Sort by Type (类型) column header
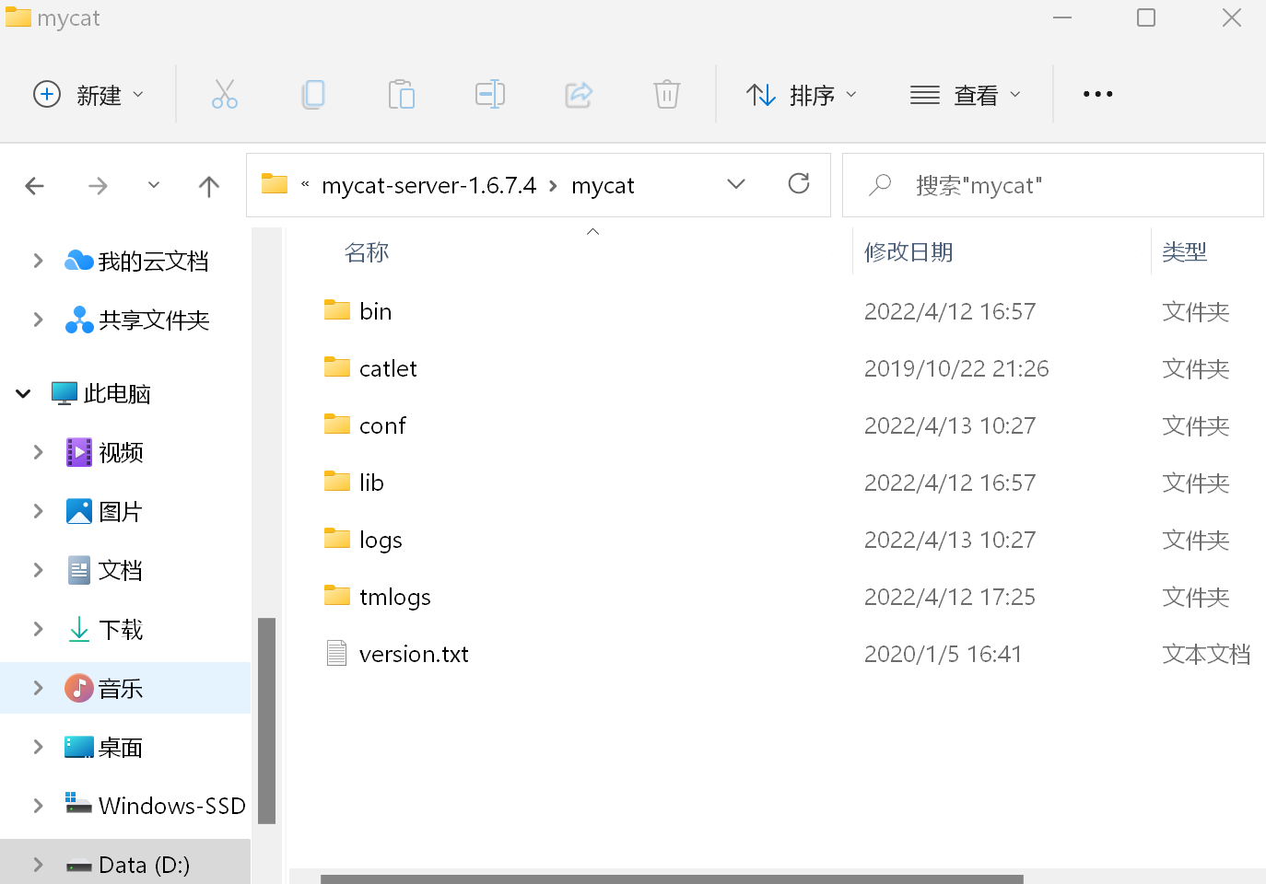 [x=1185, y=252]
